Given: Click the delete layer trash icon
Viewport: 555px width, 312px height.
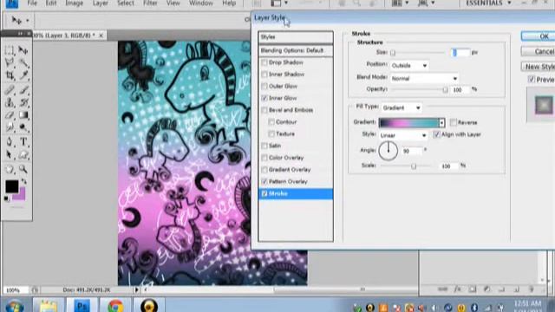Looking at the screenshot, I should [531, 289].
